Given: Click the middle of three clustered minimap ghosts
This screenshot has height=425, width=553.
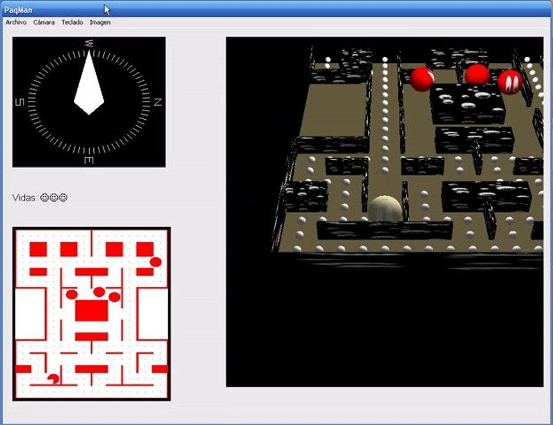Looking at the screenshot, I should point(99,292).
